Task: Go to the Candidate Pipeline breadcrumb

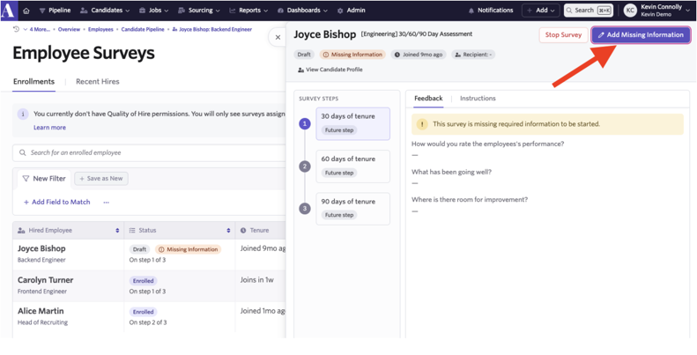Action: click(143, 29)
